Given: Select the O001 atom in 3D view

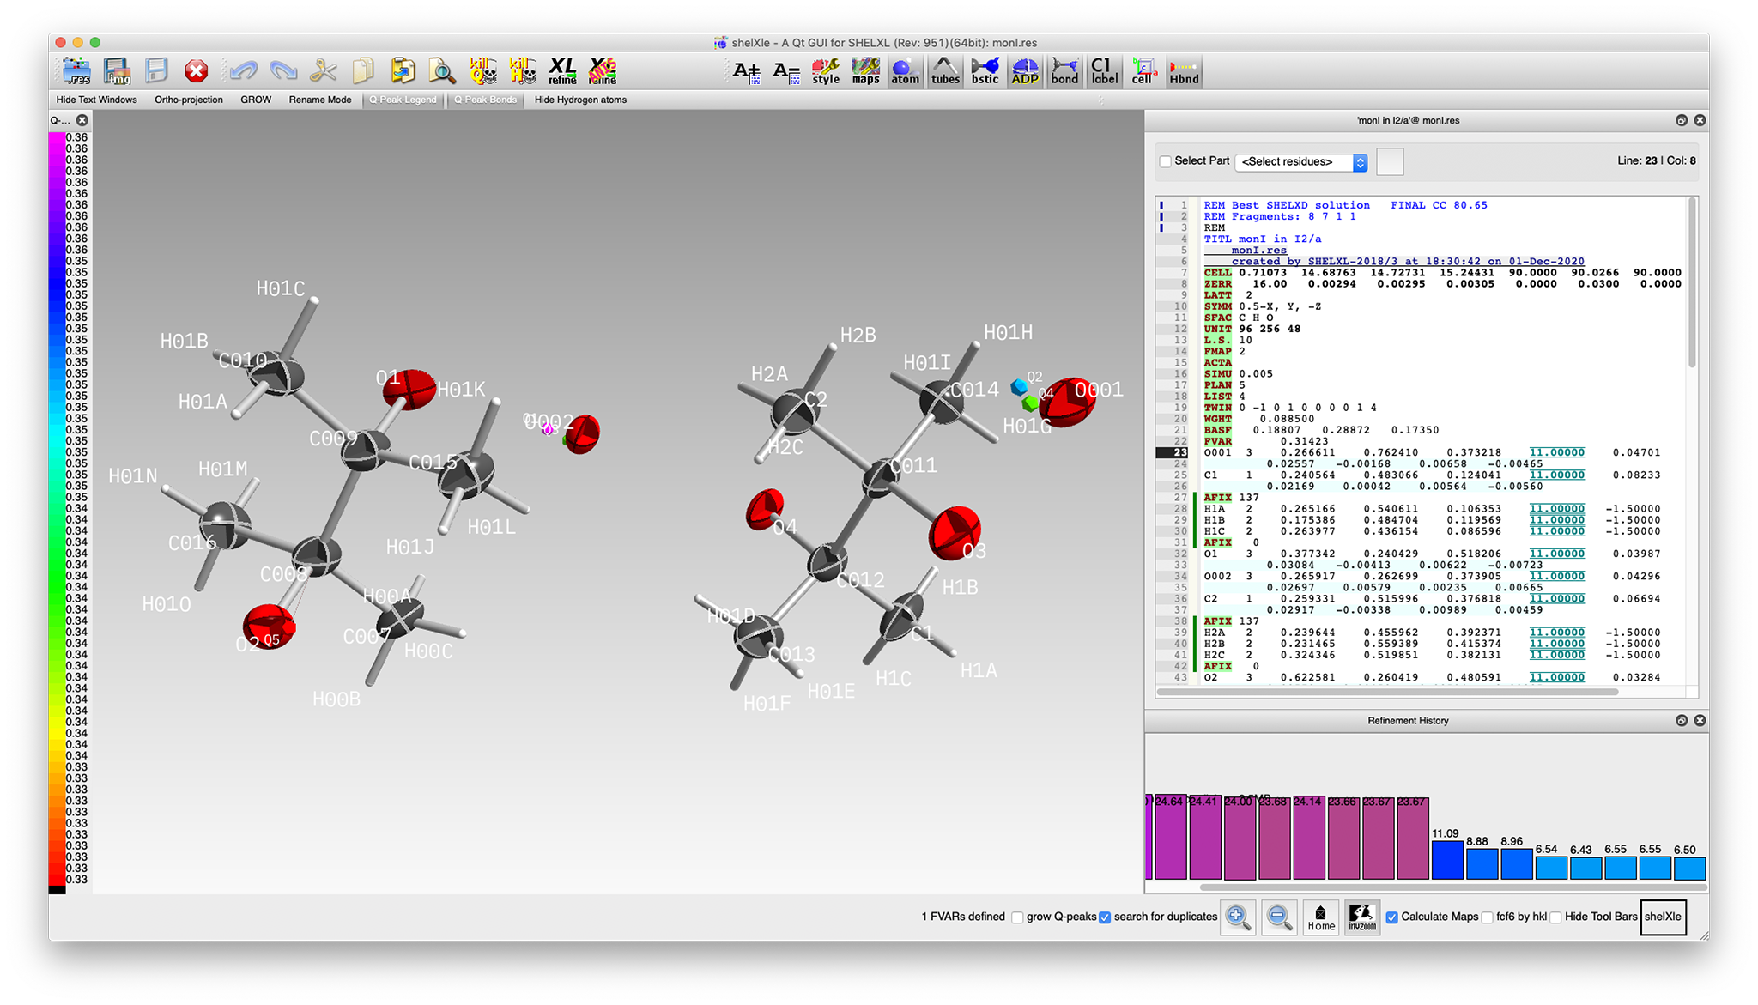Looking at the screenshot, I should tap(1069, 402).
